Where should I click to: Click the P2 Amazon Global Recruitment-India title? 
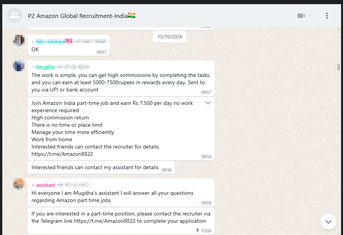tap(81, 16)
